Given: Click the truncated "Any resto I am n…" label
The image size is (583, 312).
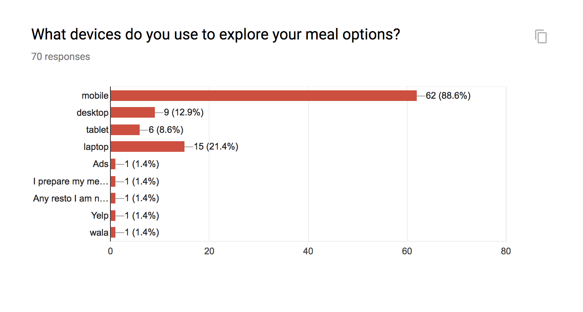Looking at the screenshot, I should (71, 199).
